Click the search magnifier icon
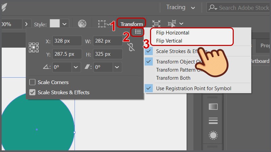 [213, 7]
